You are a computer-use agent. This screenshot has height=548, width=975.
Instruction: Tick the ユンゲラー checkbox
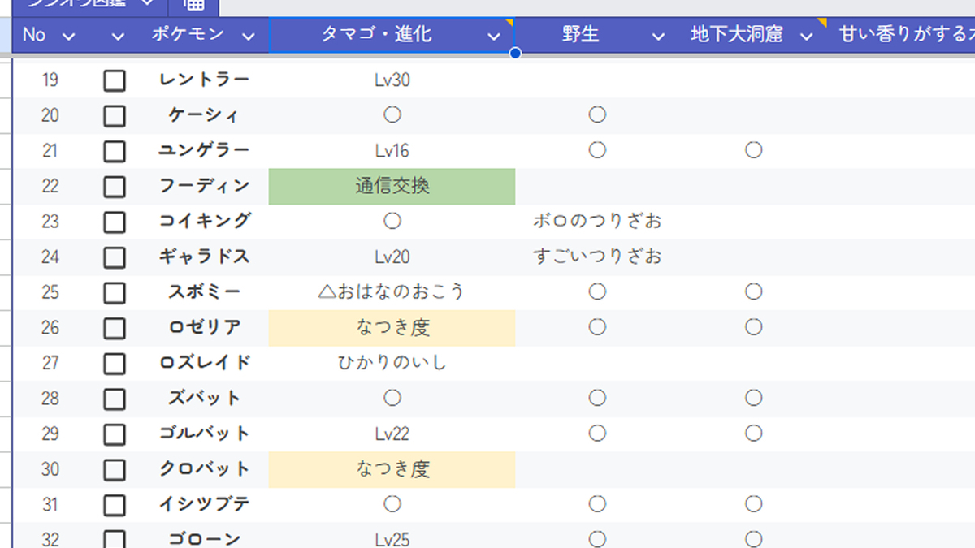(115, 151)
